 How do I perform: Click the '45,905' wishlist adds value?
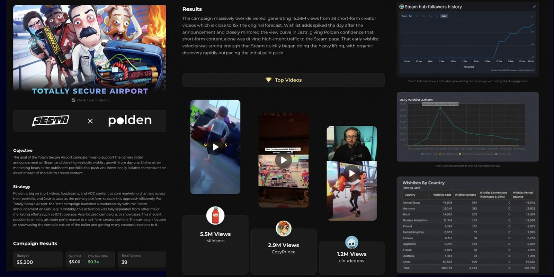[447, 203]
